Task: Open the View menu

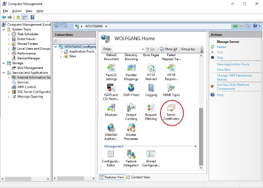Action: (x=29, y=11)
